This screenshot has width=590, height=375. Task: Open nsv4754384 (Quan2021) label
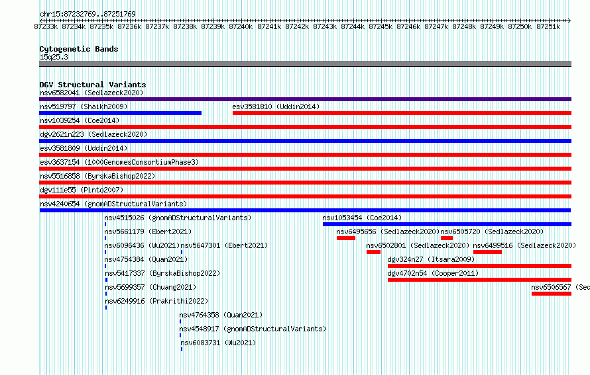coord(146,259)
